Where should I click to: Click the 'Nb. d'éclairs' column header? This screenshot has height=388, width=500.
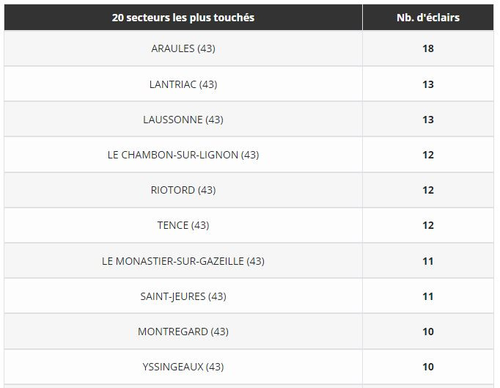(428, 18)
